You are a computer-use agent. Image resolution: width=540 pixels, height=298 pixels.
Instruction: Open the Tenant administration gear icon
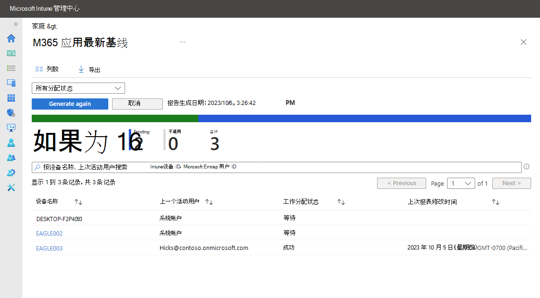click(x=11, y=173)
